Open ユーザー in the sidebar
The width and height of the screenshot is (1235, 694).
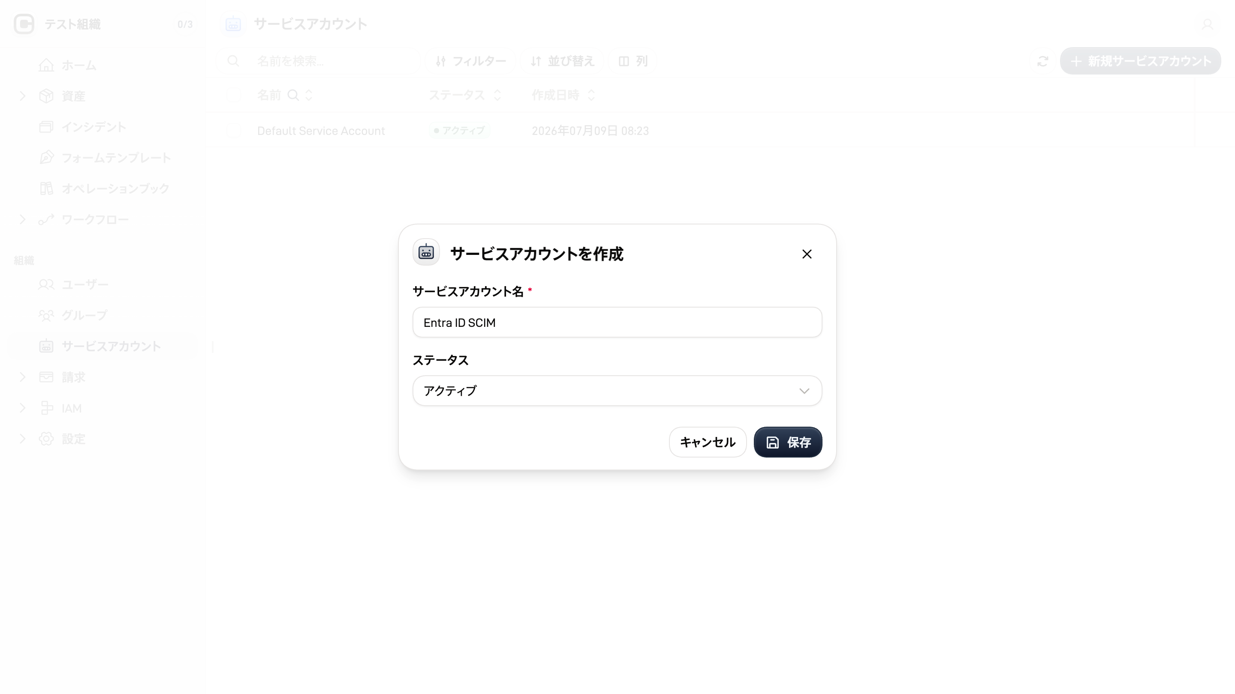(102, 284)
